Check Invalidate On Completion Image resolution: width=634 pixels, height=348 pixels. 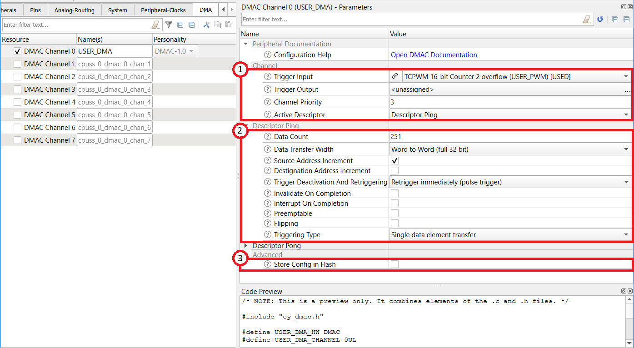point(395,194)
